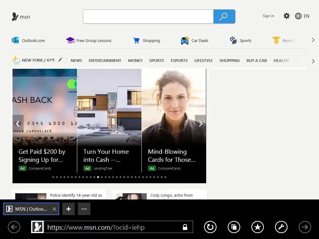Click the browser forward arrow button
The height and width of the screenshot is (239, 319).
[305, 227]
